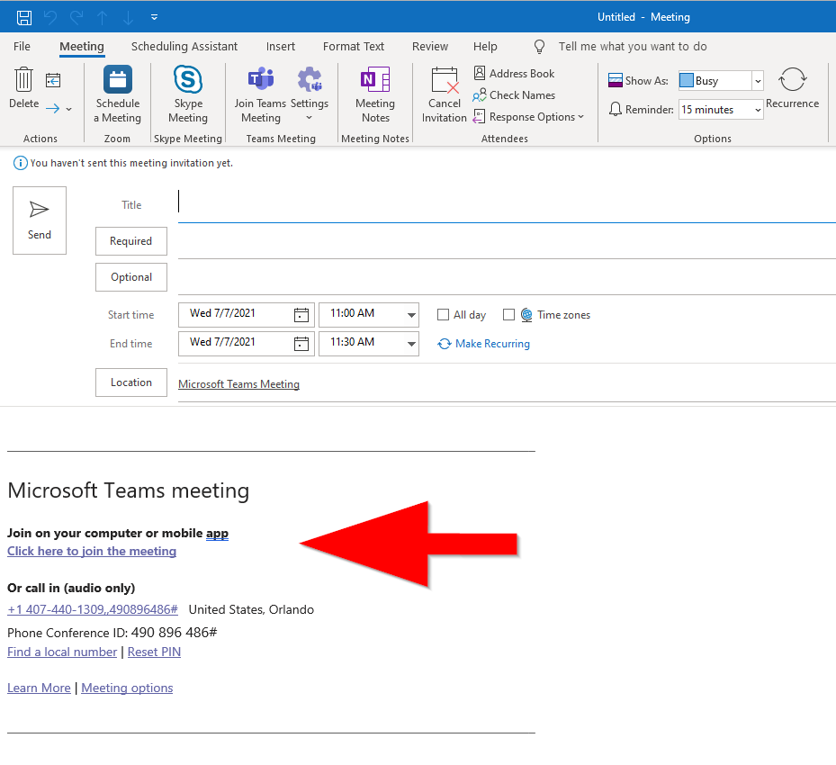Click Cancel Invitation icon
The image size is (836, 765).
(x=445, y=80)
